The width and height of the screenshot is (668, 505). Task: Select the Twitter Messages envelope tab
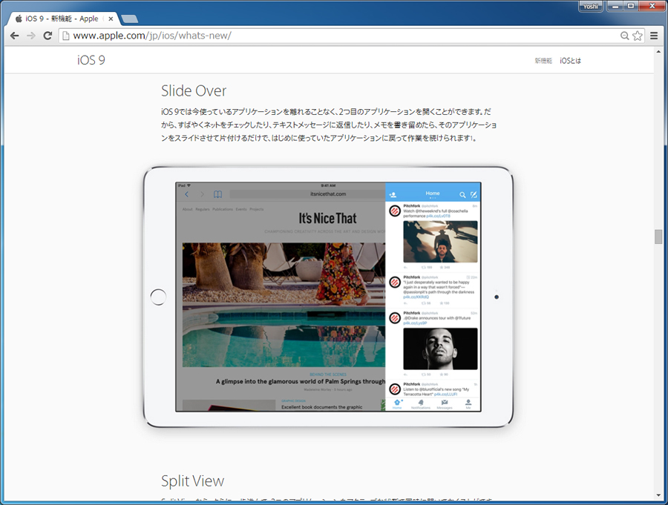tap(445, 403)
